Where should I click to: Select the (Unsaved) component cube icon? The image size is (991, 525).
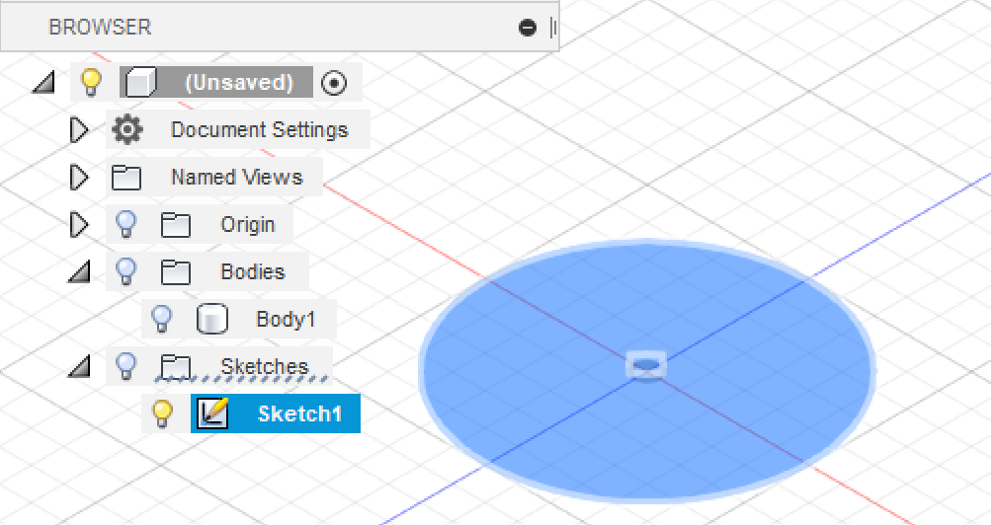click(x=140, y=82)
